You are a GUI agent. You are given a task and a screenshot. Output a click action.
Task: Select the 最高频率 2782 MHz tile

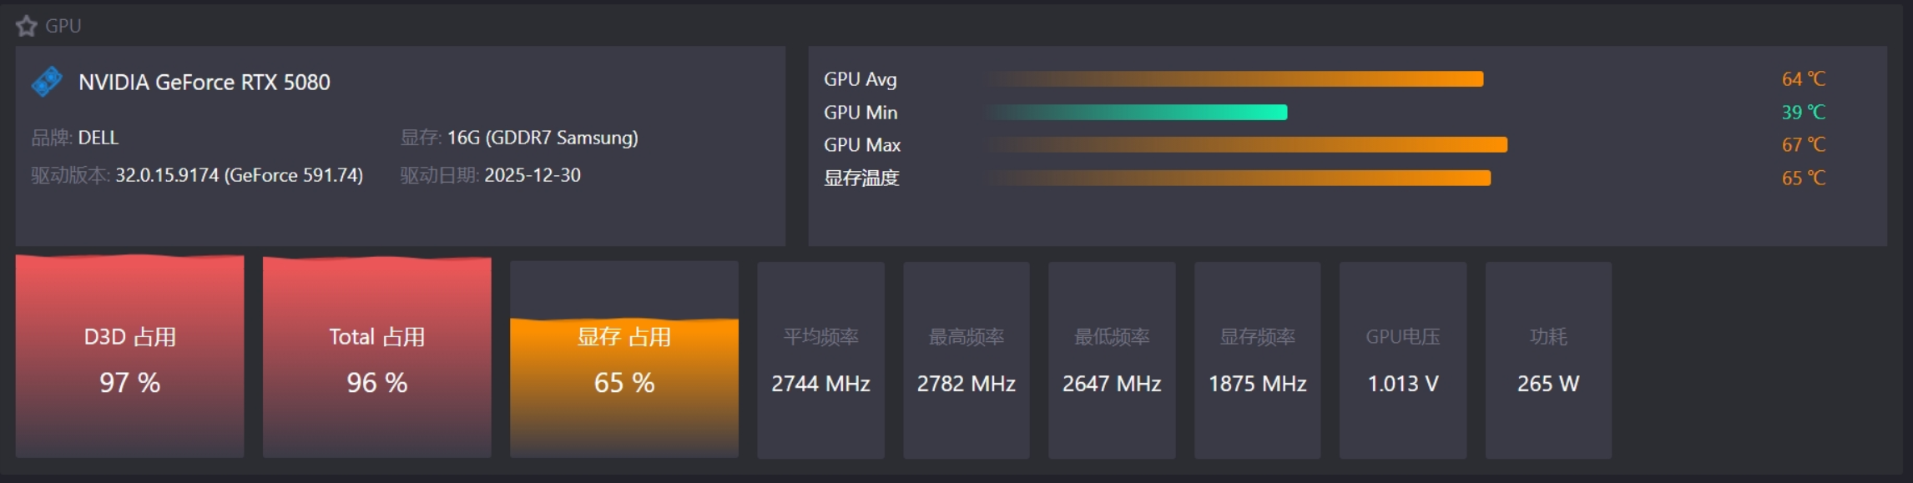point(966,360)
